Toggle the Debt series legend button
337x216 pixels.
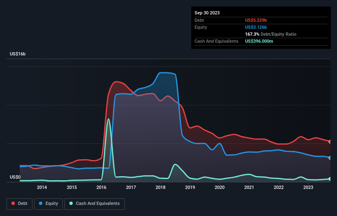[x=20, y=204]
